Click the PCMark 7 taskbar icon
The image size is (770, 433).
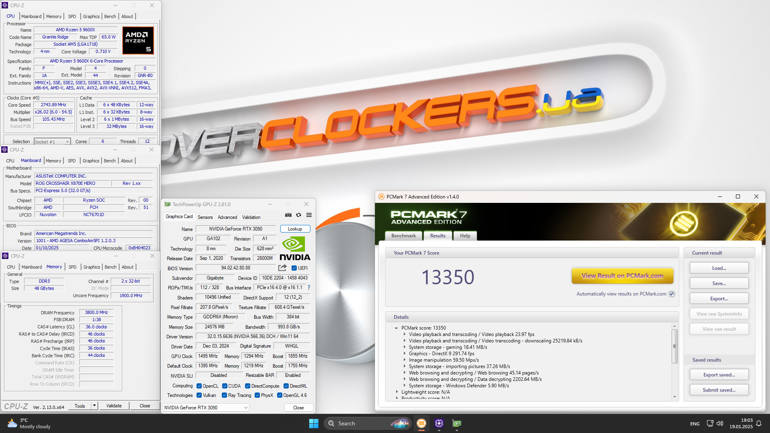tap(421, 423)
